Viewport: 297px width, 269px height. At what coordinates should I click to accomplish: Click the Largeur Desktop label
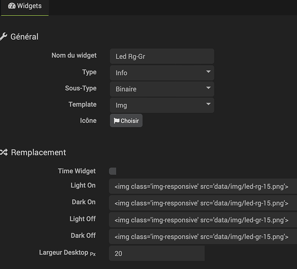coord(67,253)
